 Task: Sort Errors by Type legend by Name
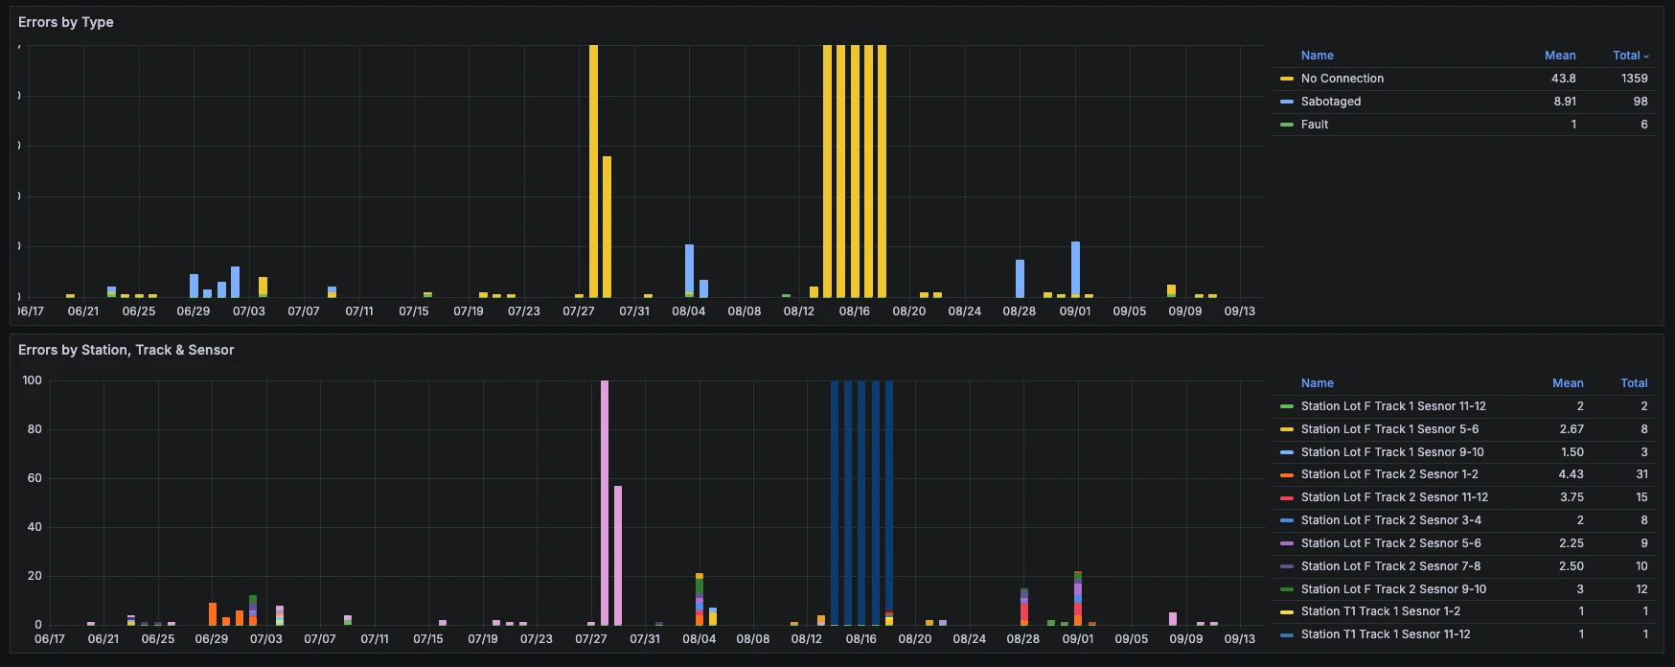click(1318, 56)
